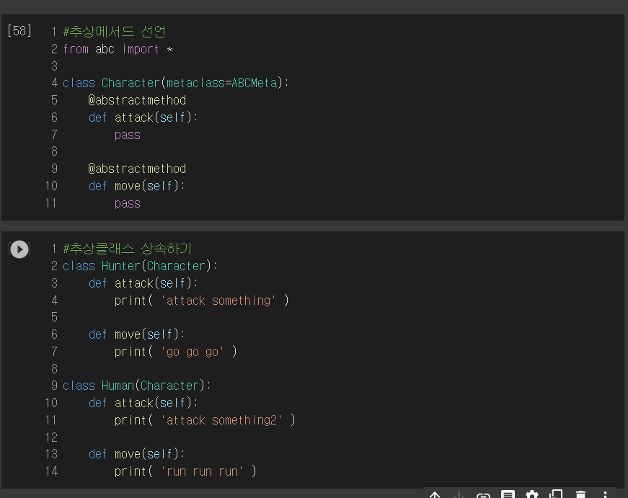This screenshot has height=498, width=628.
Task: Click 'def attack(self):' in Character class
Action: pos(143,117)
